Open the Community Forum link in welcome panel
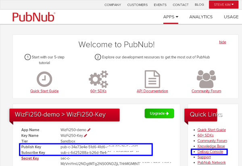The height and width of the screenshot is (166, 242). [x=207, y=91]
